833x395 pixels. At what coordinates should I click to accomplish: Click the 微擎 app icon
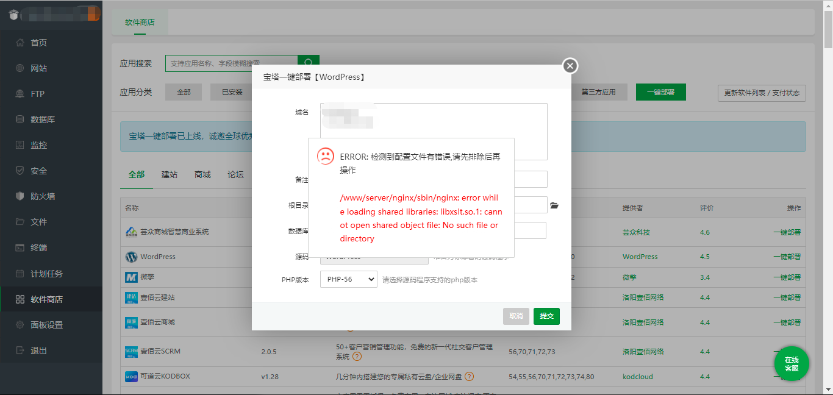(131, 277)
